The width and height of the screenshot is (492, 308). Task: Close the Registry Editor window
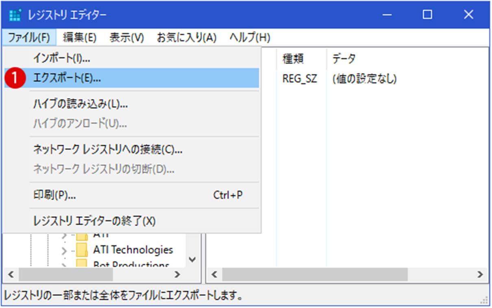coord(468,15)
